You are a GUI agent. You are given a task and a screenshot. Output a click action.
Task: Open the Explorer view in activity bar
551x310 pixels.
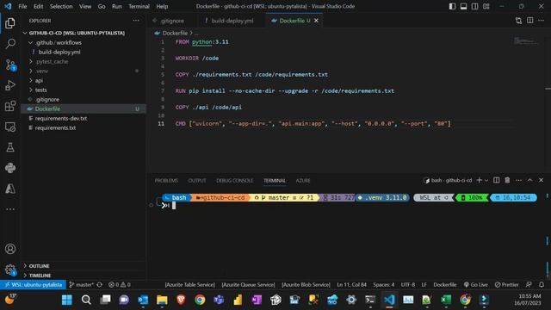[x=10, y=23]
